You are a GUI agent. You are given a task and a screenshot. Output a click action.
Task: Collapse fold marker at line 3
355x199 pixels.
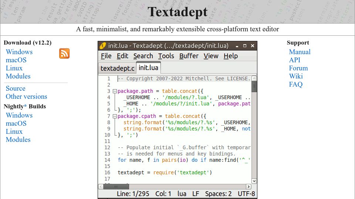pos(115,91)
